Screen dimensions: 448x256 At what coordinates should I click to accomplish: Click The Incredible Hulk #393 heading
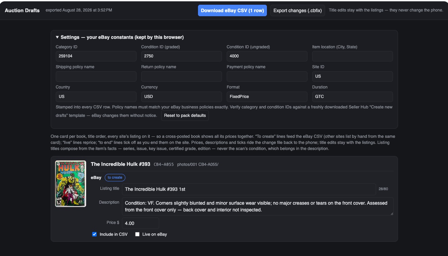[x=120, y=164]
